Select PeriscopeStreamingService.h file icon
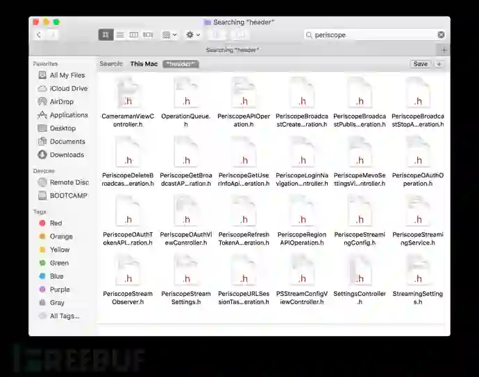The height and width of the screenshot is (377, 479). (418, 211)
